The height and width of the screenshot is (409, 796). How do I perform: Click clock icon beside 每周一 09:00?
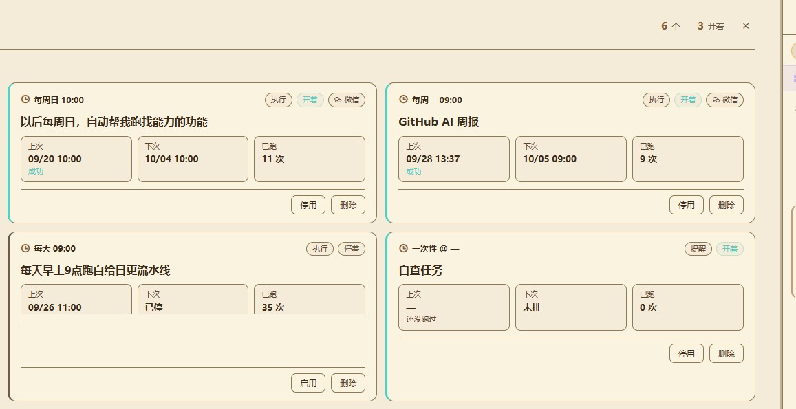point(404,100)
